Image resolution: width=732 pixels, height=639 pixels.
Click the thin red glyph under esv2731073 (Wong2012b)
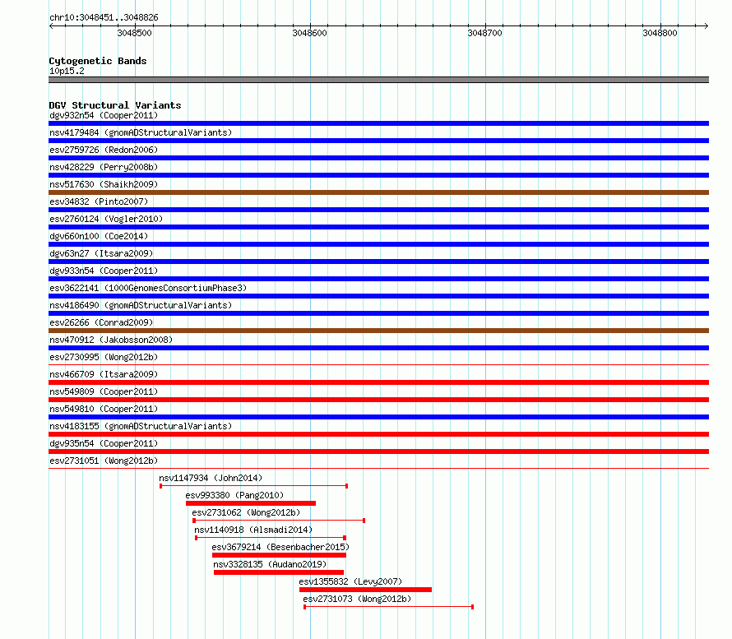(x=389, y=607)
